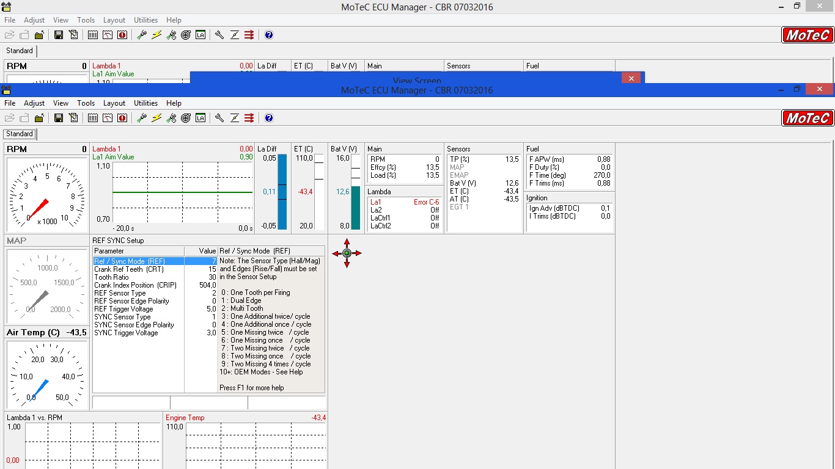Screen dimensions: 835x469
Task: Select the Tooth Ratio parameter row
Action: [x=155, y=277]
